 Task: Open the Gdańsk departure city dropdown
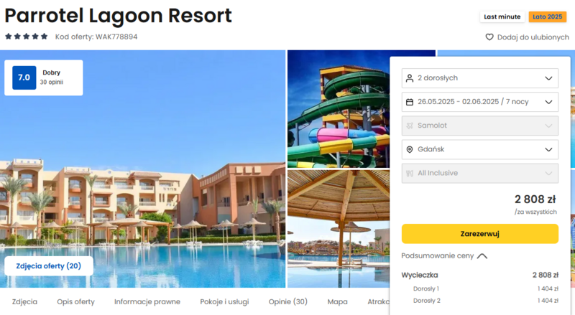click(480, 149)
